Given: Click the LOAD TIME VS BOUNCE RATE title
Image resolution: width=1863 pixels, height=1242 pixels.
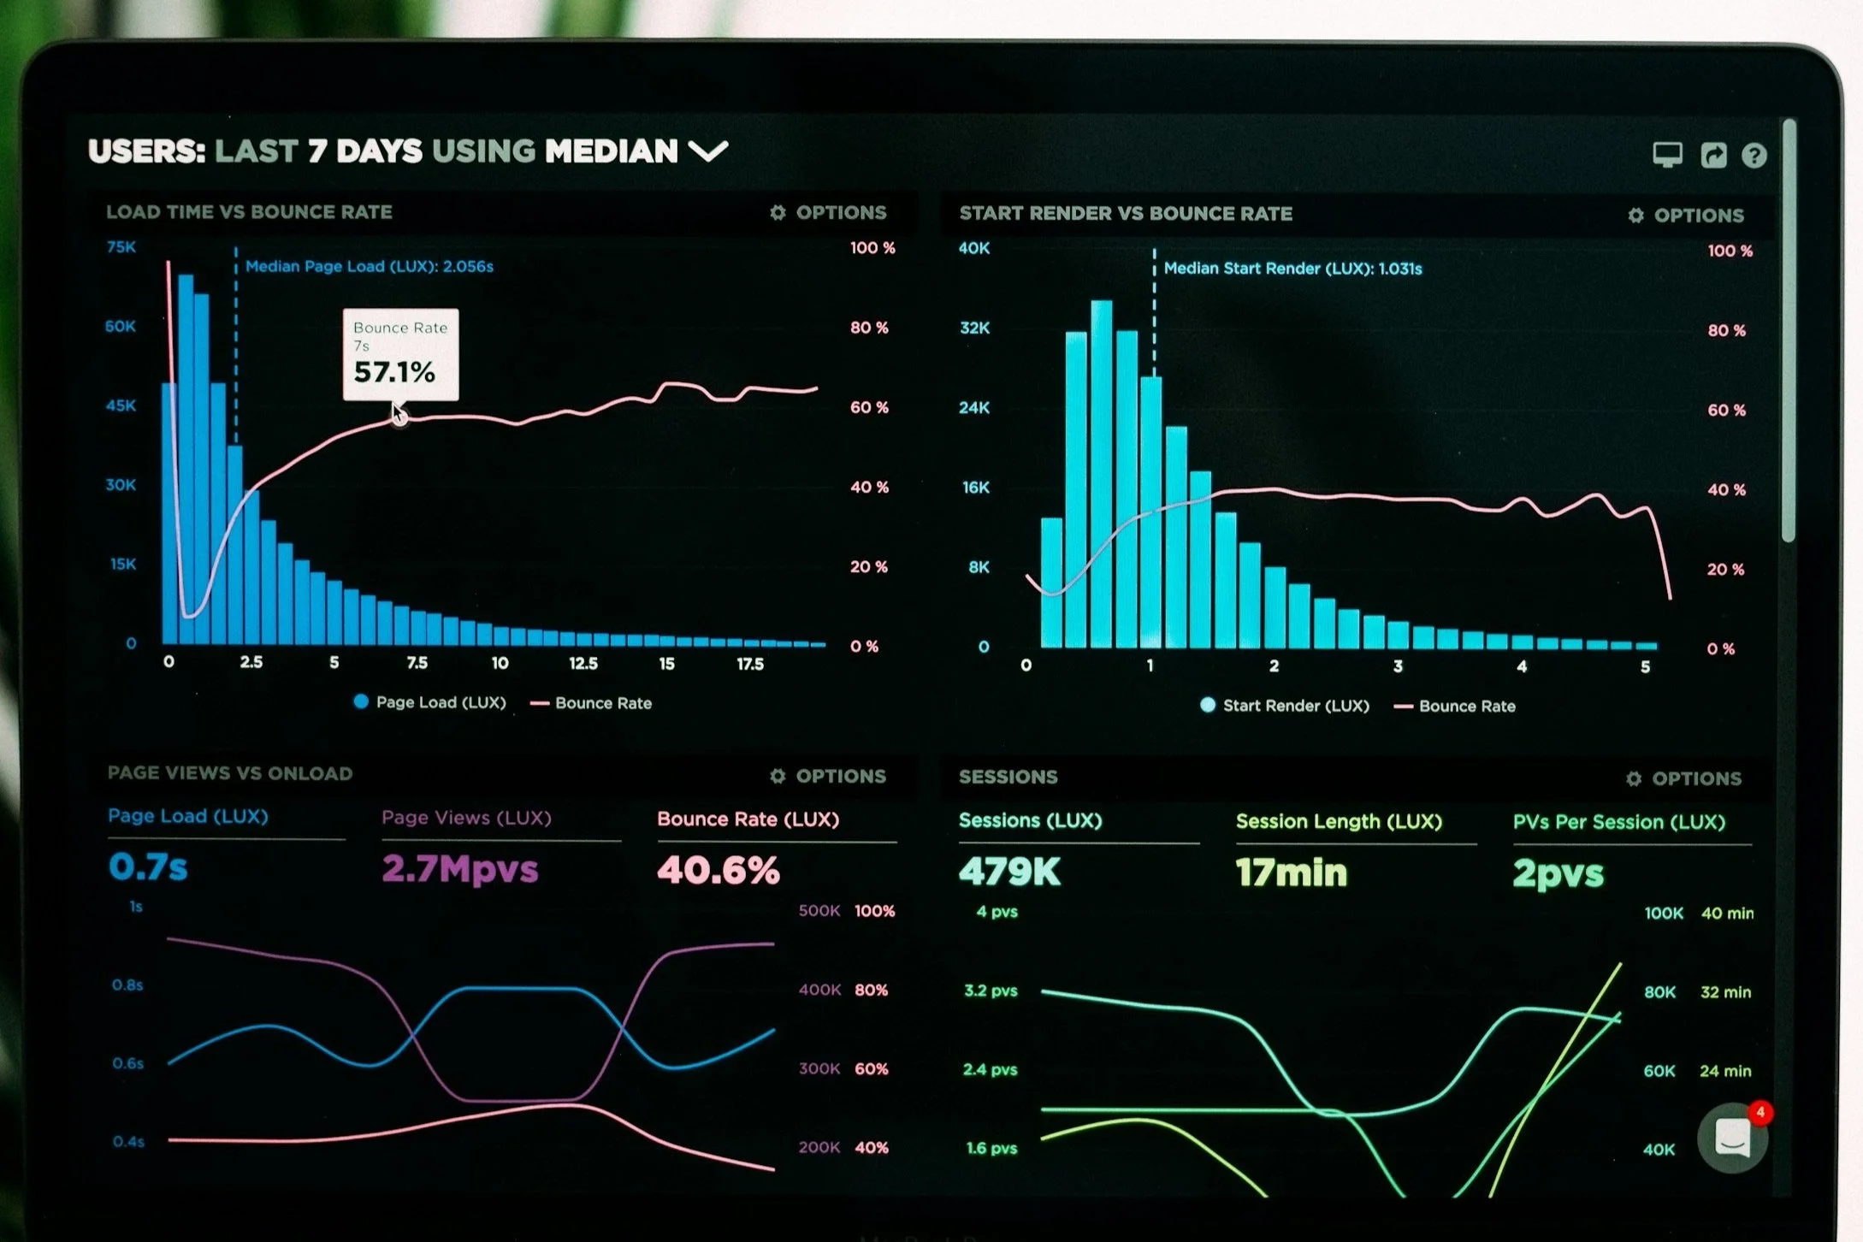Looking at the screenshot, I should point(249,212).
